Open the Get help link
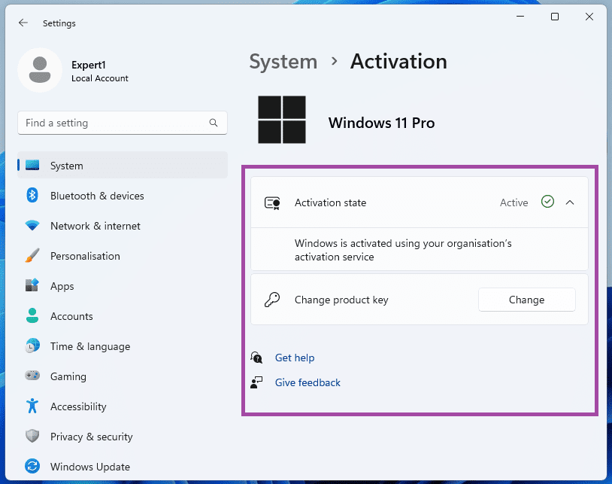The width and height of the screenshot is (612, 484). coord(295,358)
